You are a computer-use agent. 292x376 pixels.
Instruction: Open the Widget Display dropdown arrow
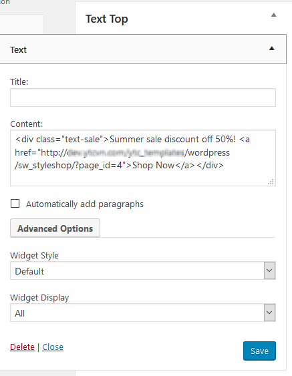(x=269, y=313)
